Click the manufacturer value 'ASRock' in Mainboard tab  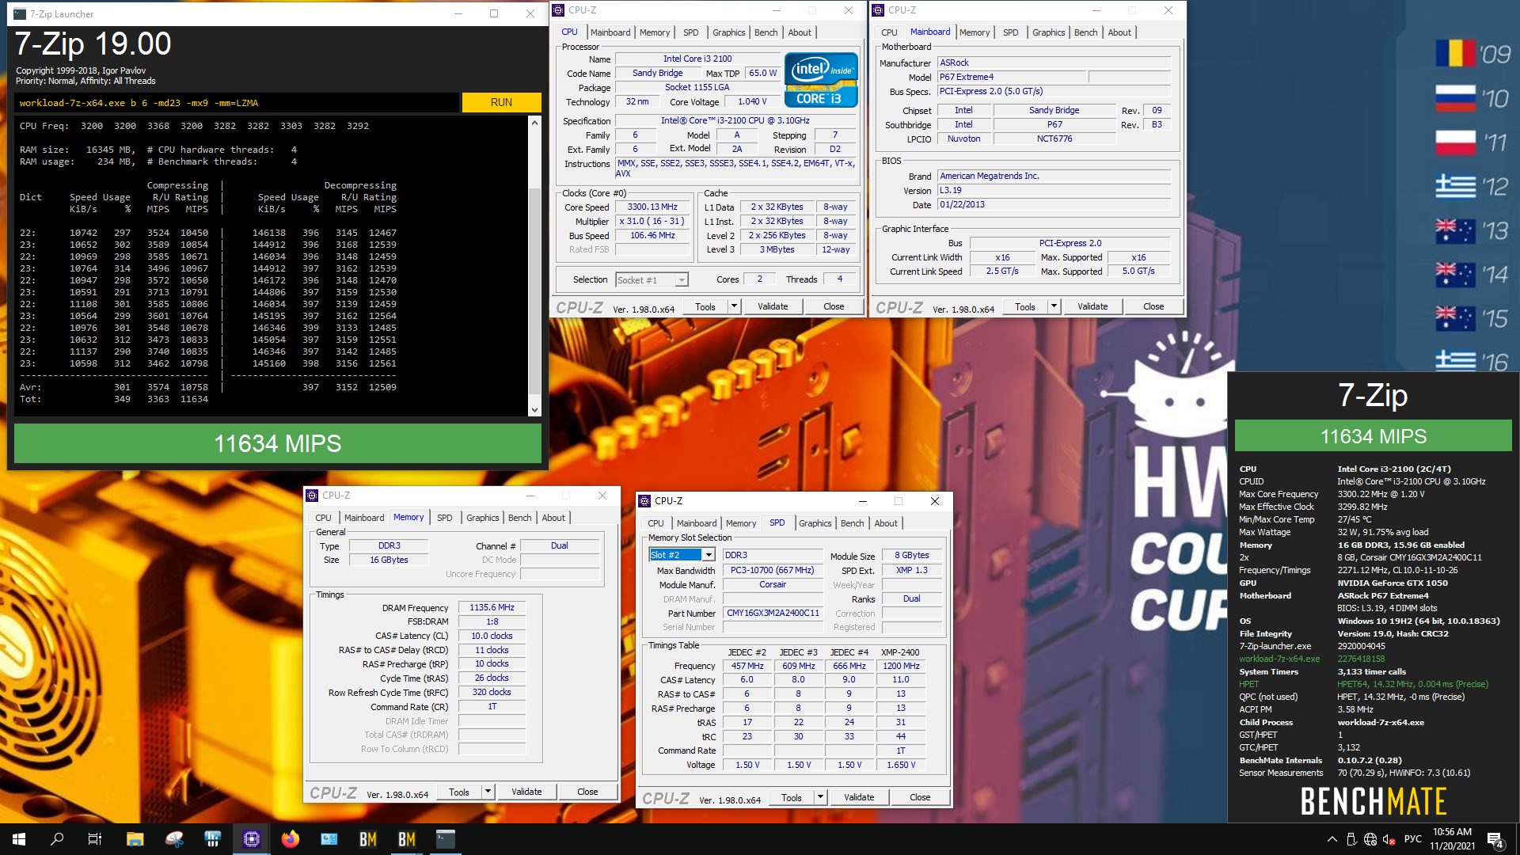click(1054, 63)
